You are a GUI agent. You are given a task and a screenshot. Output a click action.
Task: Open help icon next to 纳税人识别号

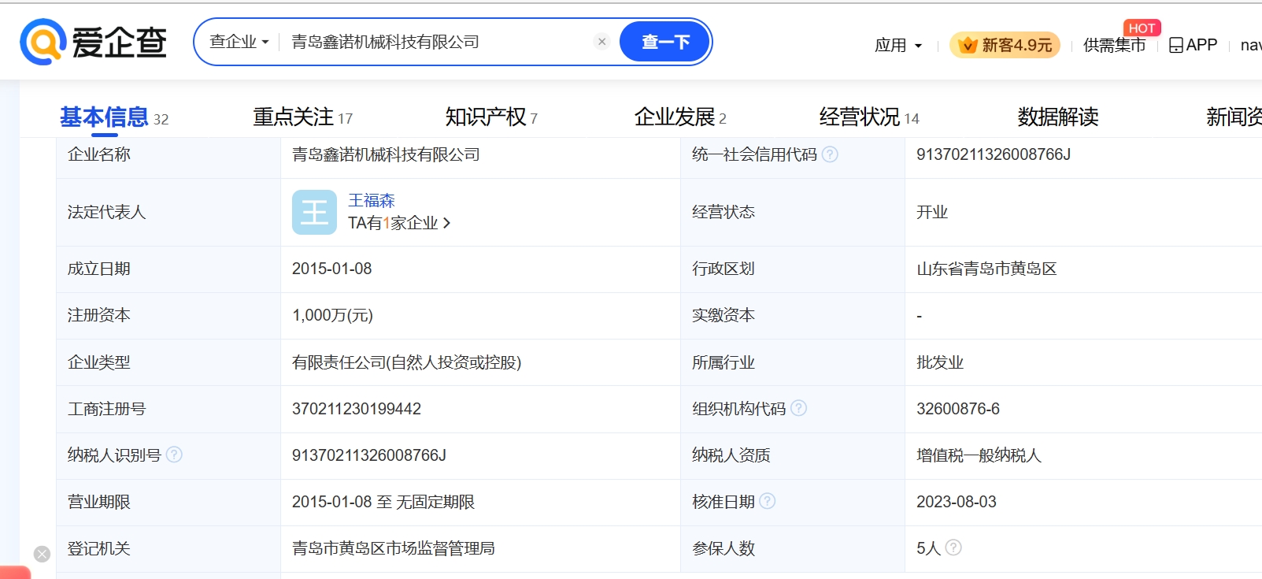(175, 455)
